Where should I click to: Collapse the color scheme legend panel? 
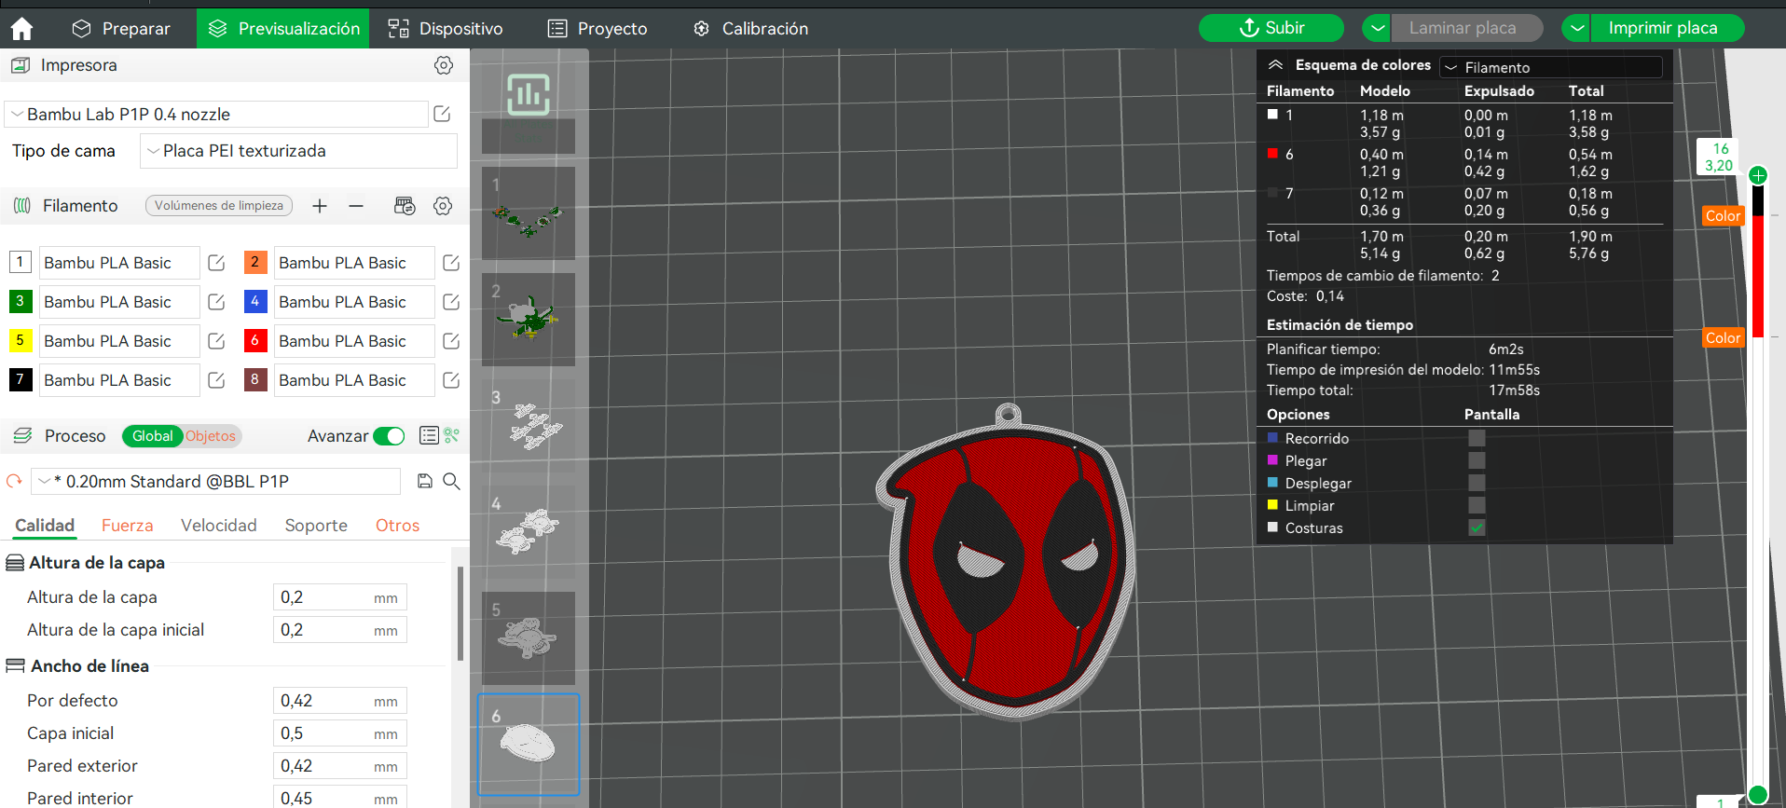tap(1275, 65)
